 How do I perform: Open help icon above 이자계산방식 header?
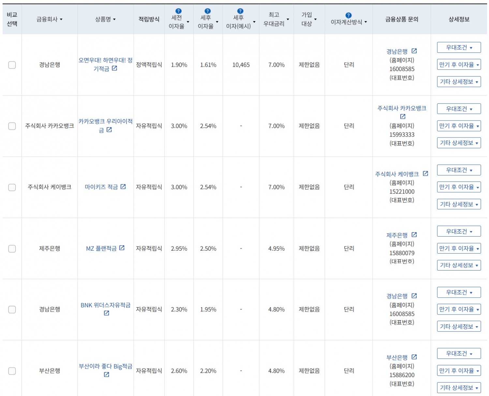[348, 15]
